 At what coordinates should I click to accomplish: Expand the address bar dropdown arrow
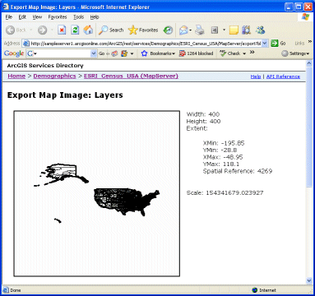[x=265, y=44]
